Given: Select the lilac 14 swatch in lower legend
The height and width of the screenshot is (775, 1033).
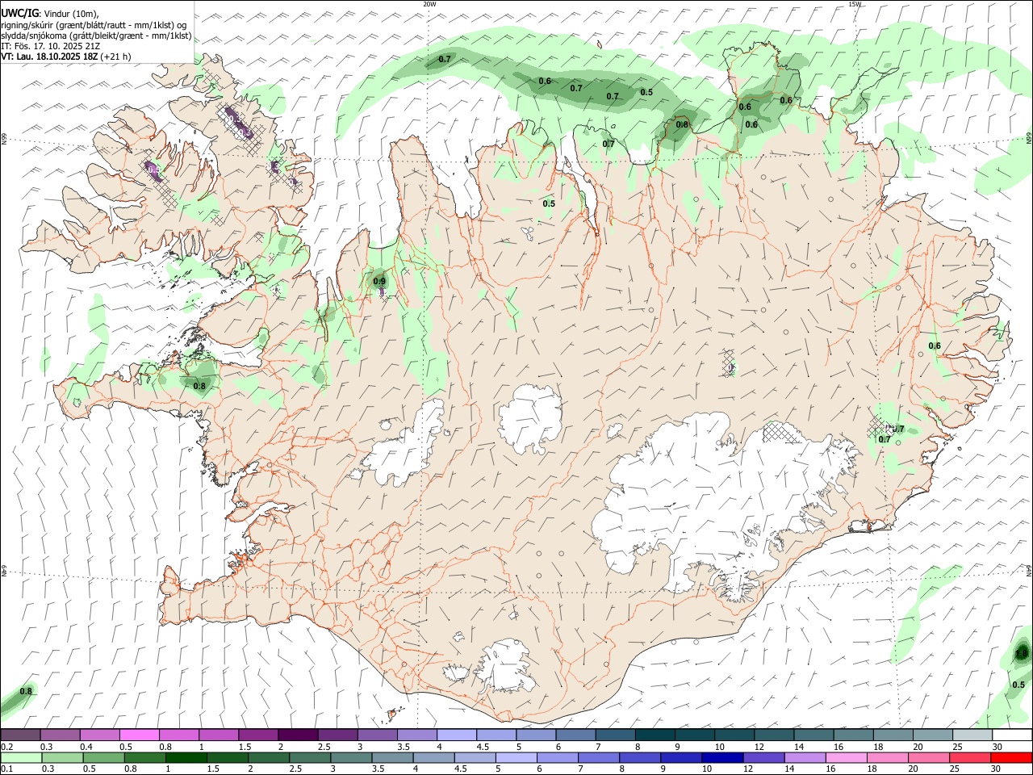Looking at the screenshot, I should coord(805,757).
